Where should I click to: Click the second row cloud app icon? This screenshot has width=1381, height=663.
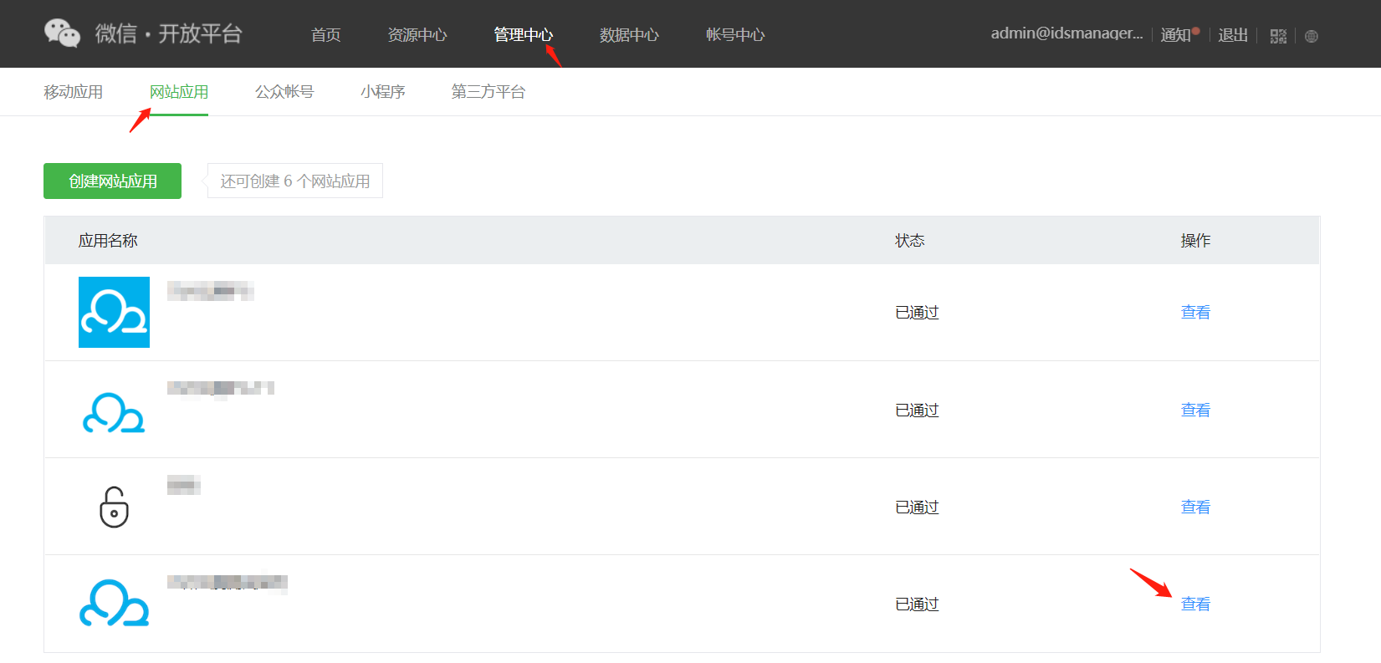coord(114,412)
